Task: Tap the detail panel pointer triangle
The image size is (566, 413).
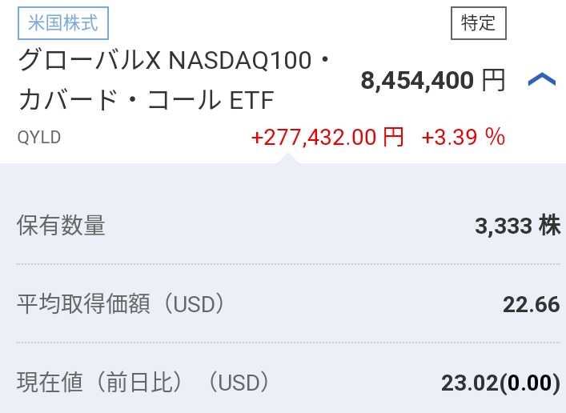Action: click(x=287, y=158)
